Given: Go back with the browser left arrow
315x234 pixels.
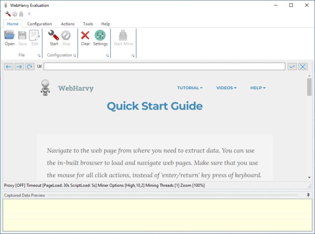Looking at the screenshot, I should (x=9, y=66).
